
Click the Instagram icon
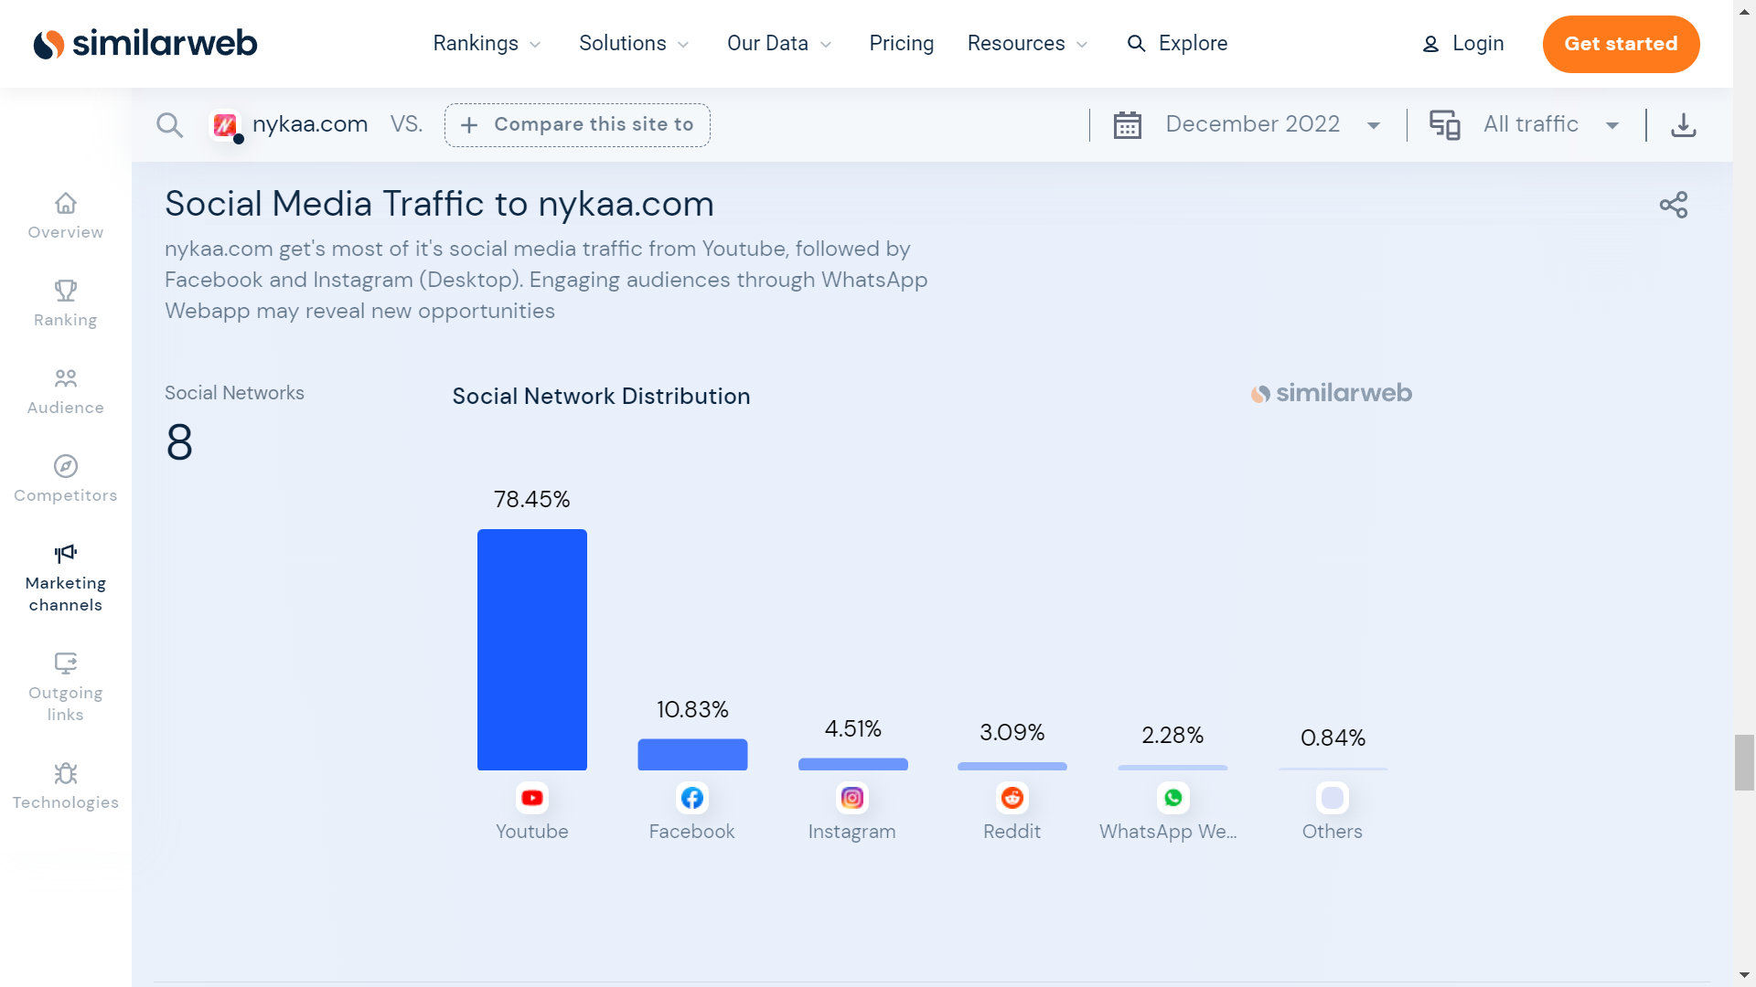pos(852,798)
